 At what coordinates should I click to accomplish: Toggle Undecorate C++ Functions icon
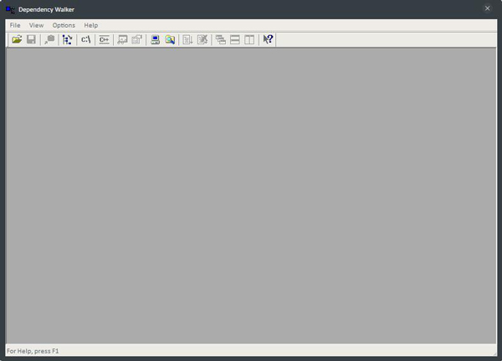[104, 39]
